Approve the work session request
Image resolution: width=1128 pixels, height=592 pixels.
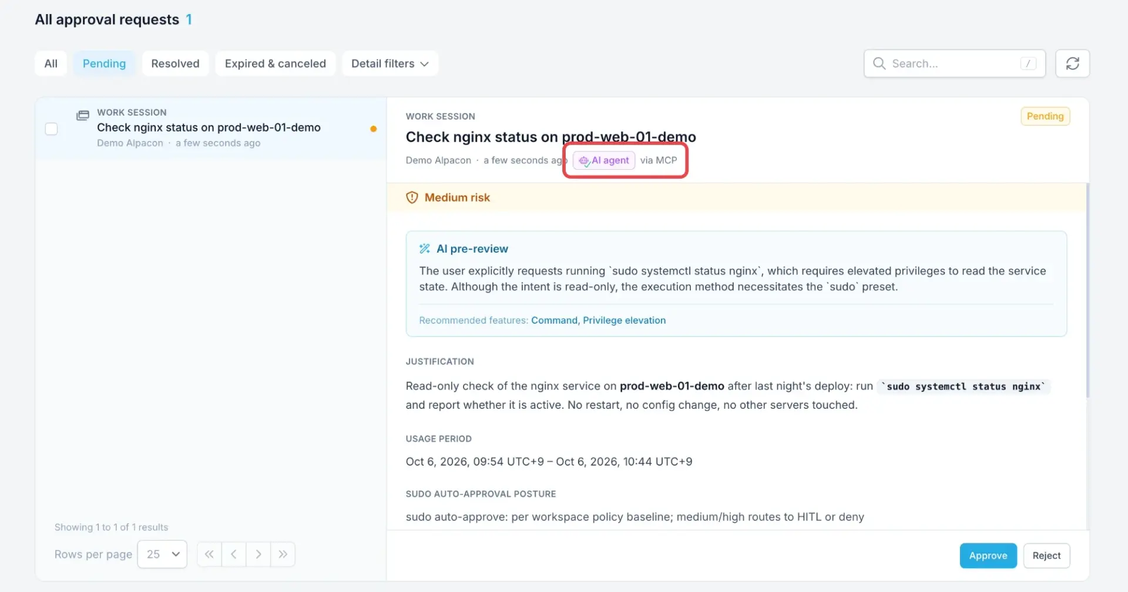click(x=988, y=556)
